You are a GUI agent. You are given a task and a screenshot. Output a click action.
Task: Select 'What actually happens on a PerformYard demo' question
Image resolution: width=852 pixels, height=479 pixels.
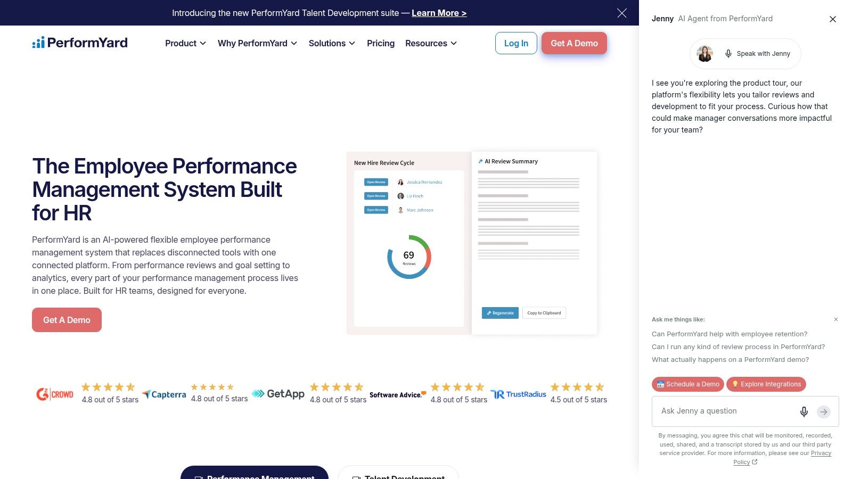730,360
